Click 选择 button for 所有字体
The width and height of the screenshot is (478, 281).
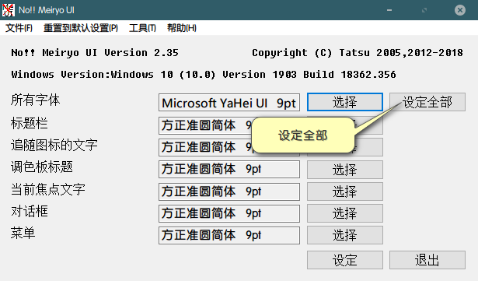coord(345,102)
